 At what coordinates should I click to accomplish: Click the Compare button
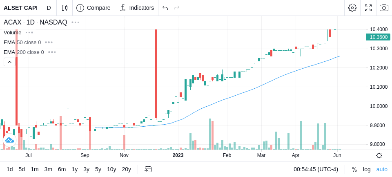[x=94, y=8]
